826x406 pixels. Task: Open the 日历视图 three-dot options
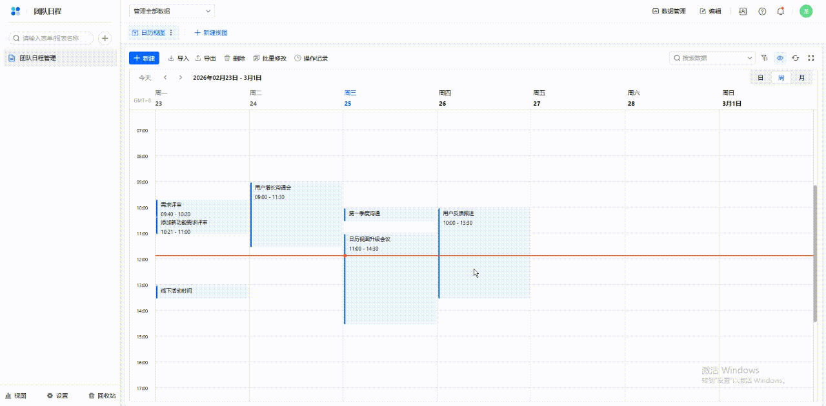pos(171,33)
